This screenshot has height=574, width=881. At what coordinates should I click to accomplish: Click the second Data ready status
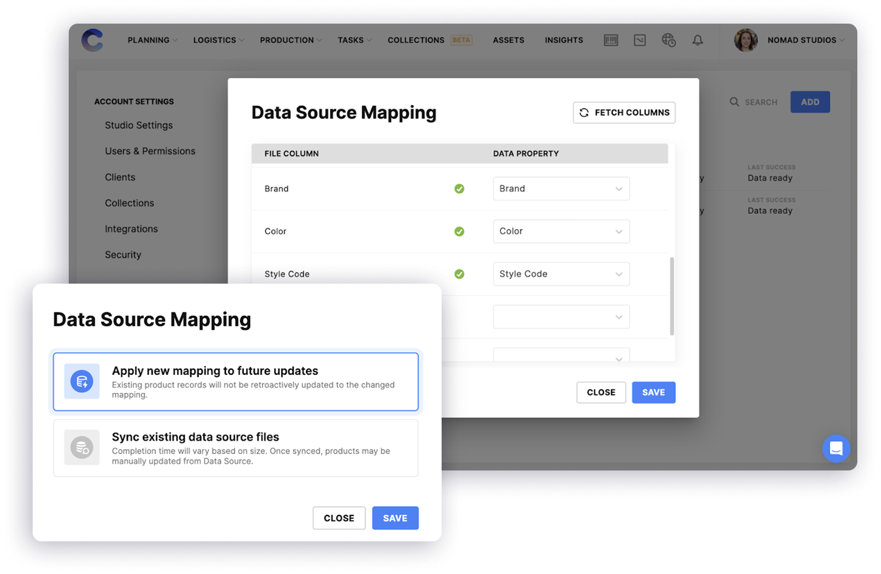tap(770, 210)
